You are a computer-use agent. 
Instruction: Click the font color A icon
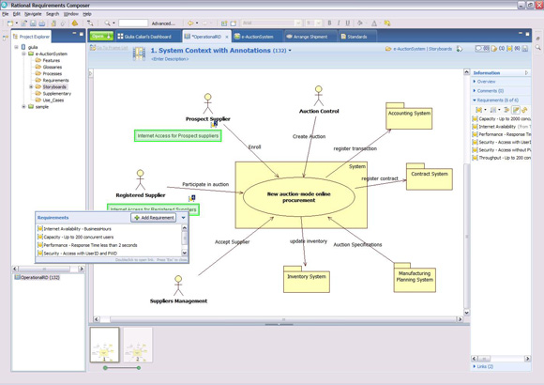click(374, 23)
